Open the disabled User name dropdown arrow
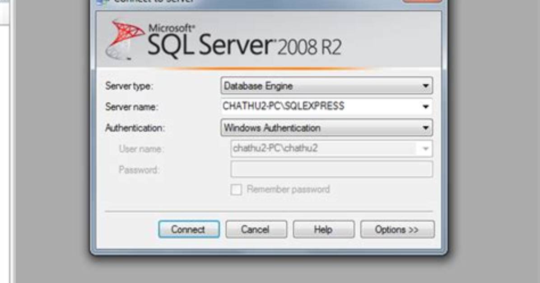540x283 pixels. [426, 149]
